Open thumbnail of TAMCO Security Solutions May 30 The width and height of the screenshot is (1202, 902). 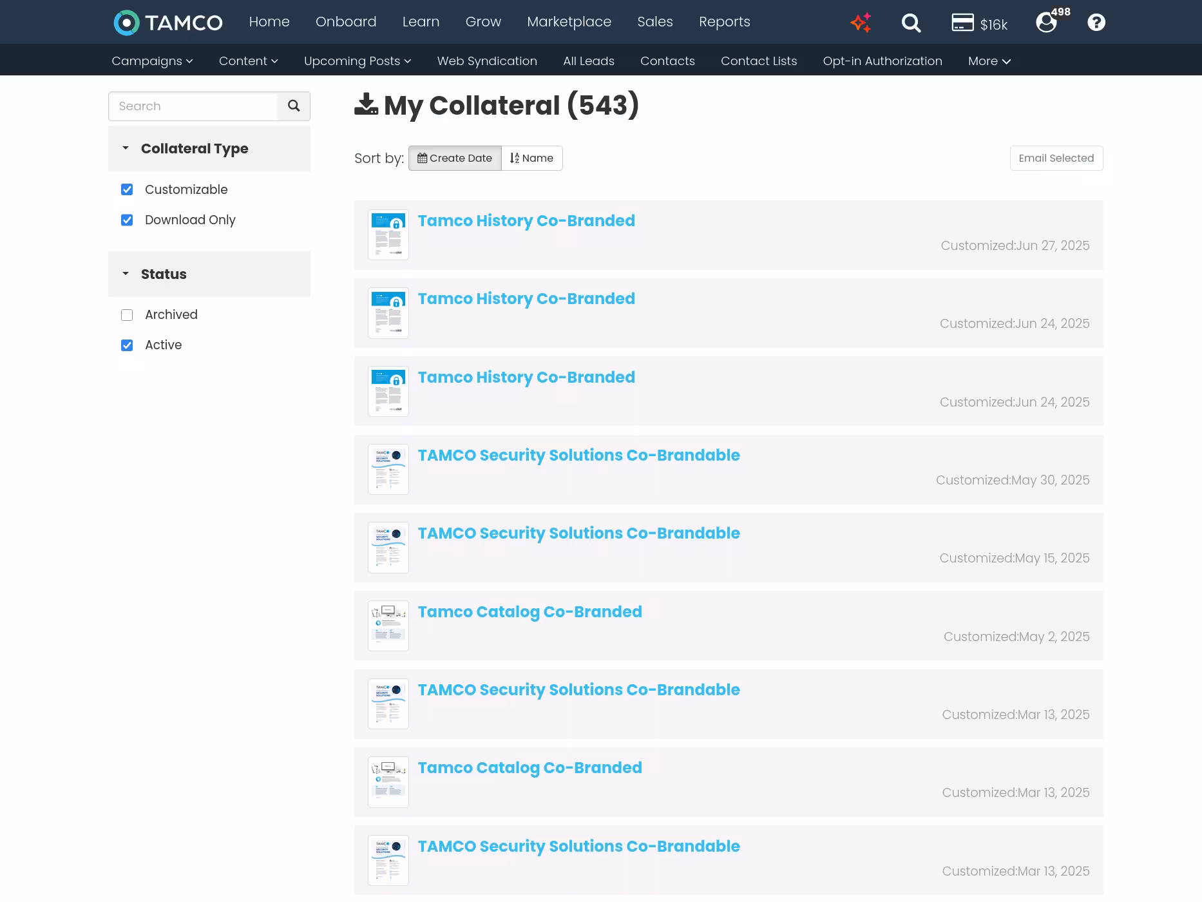pos(388,470)
